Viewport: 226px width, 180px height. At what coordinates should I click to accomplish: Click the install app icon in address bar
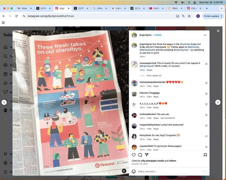click(x=177, y=16)
